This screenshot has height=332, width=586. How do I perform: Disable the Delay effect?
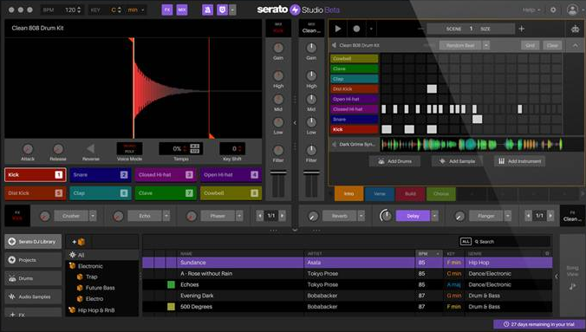point(413,216)
